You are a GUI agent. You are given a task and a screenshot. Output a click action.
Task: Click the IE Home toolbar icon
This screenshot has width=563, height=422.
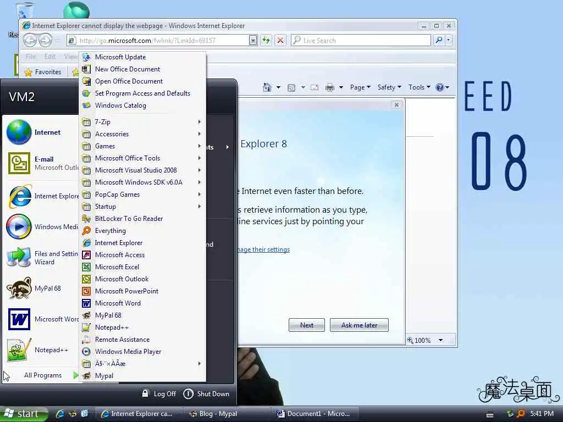[267, 87]
